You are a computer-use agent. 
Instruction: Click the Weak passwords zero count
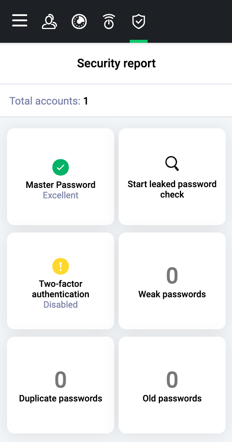pyautogui.click(x=172, y=276)
